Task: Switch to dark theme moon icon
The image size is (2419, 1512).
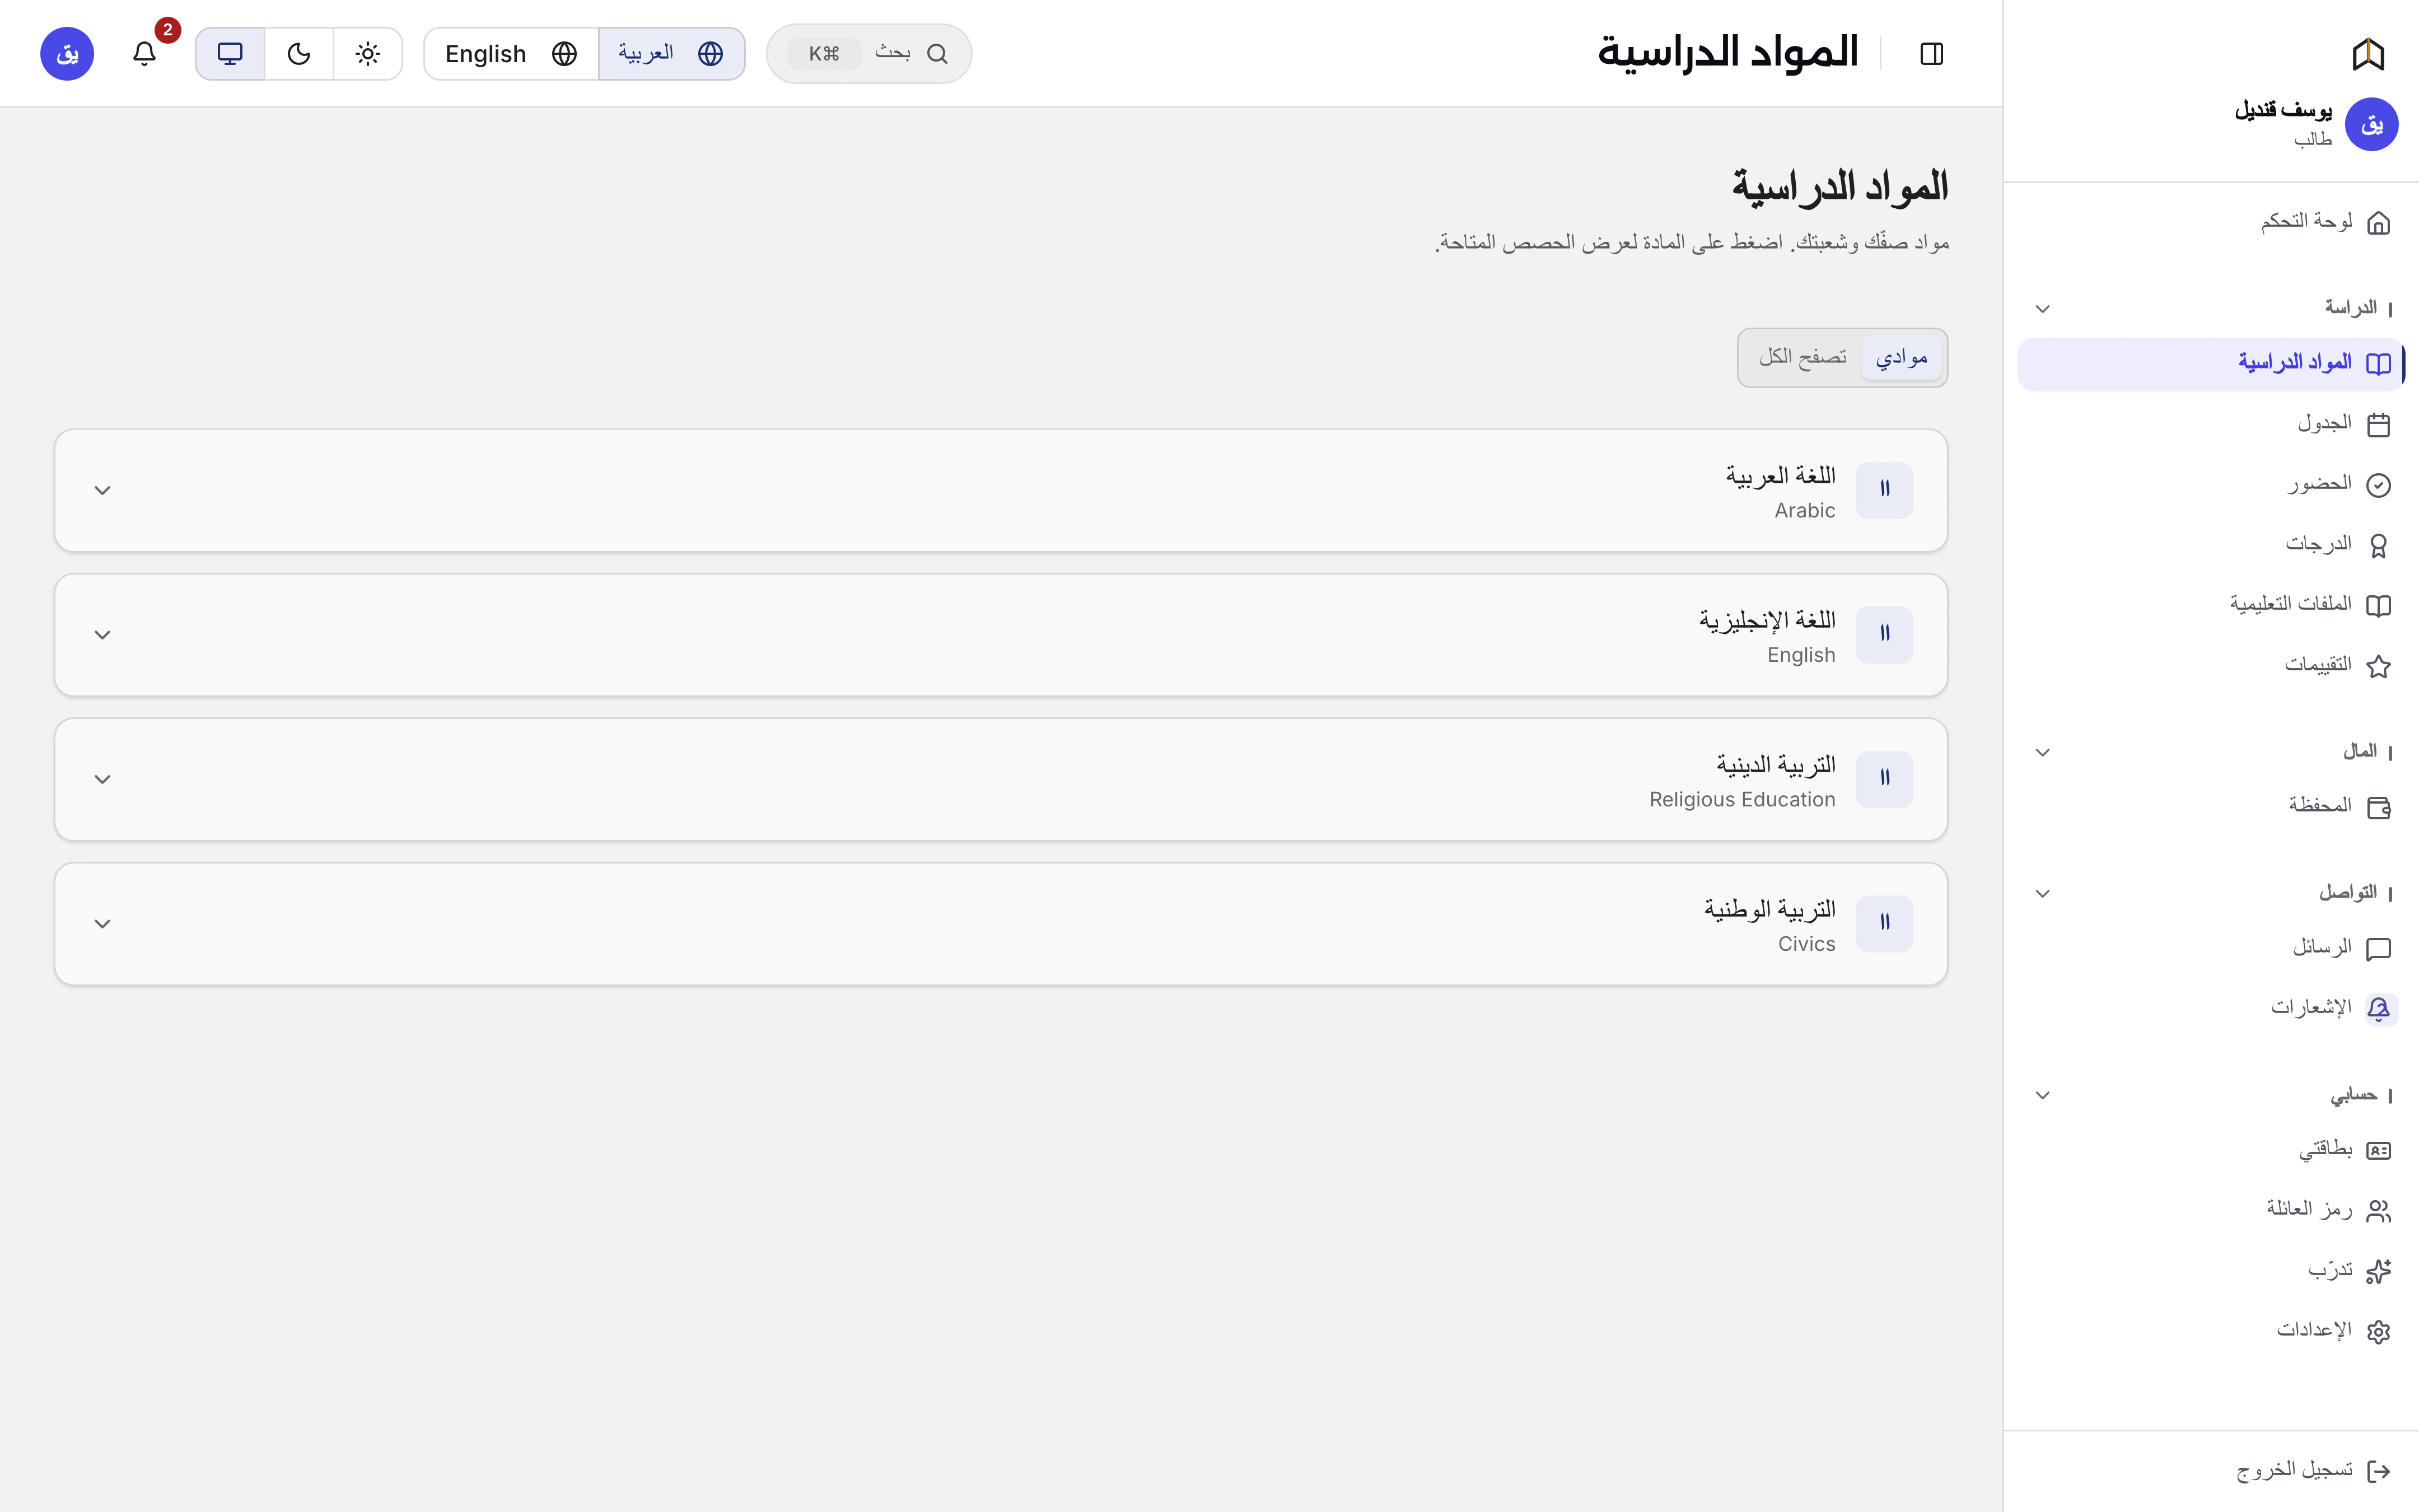Action: click(299, 53)
